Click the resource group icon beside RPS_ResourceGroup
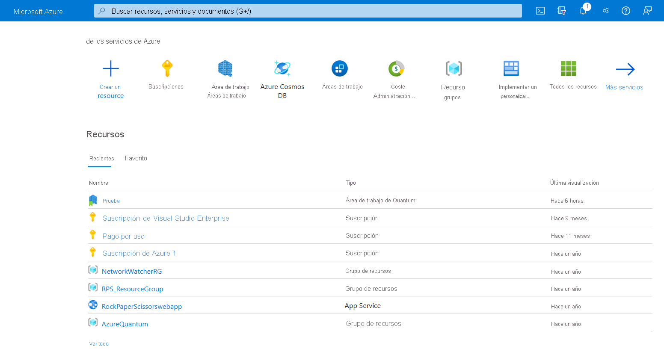The width and height of the screenshot is (664, 355). click(93, 287)
